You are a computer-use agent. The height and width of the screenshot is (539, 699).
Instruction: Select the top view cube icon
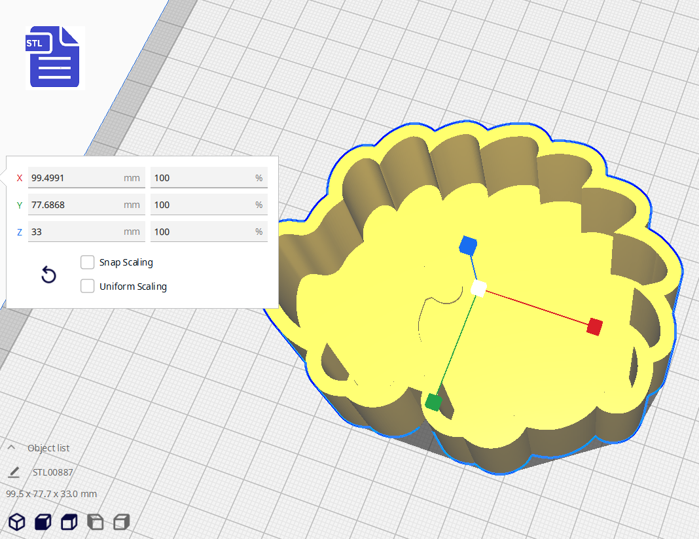point(69,521)
